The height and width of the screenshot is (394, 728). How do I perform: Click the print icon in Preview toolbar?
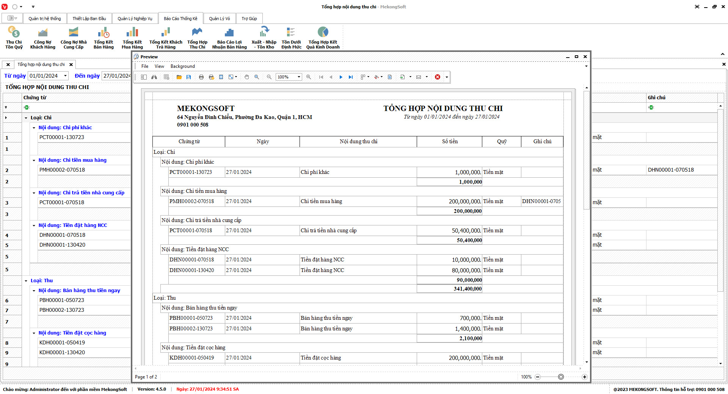click(201, 77)
